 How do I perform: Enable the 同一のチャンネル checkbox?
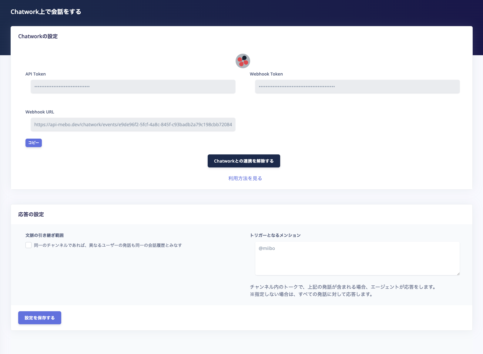[29, 245]
